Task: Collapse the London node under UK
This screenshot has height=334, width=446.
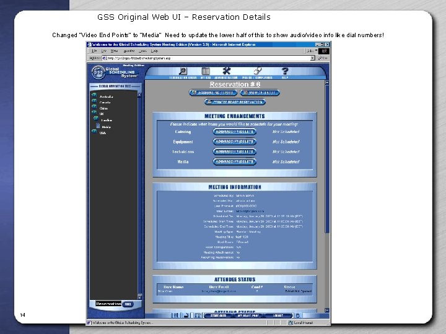Action: coord(96,118)
